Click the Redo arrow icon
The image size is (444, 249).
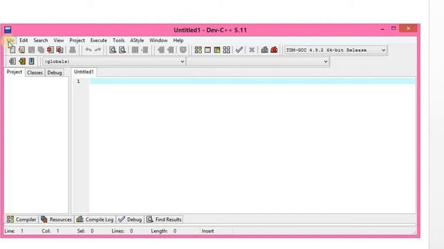pos(98,50)
